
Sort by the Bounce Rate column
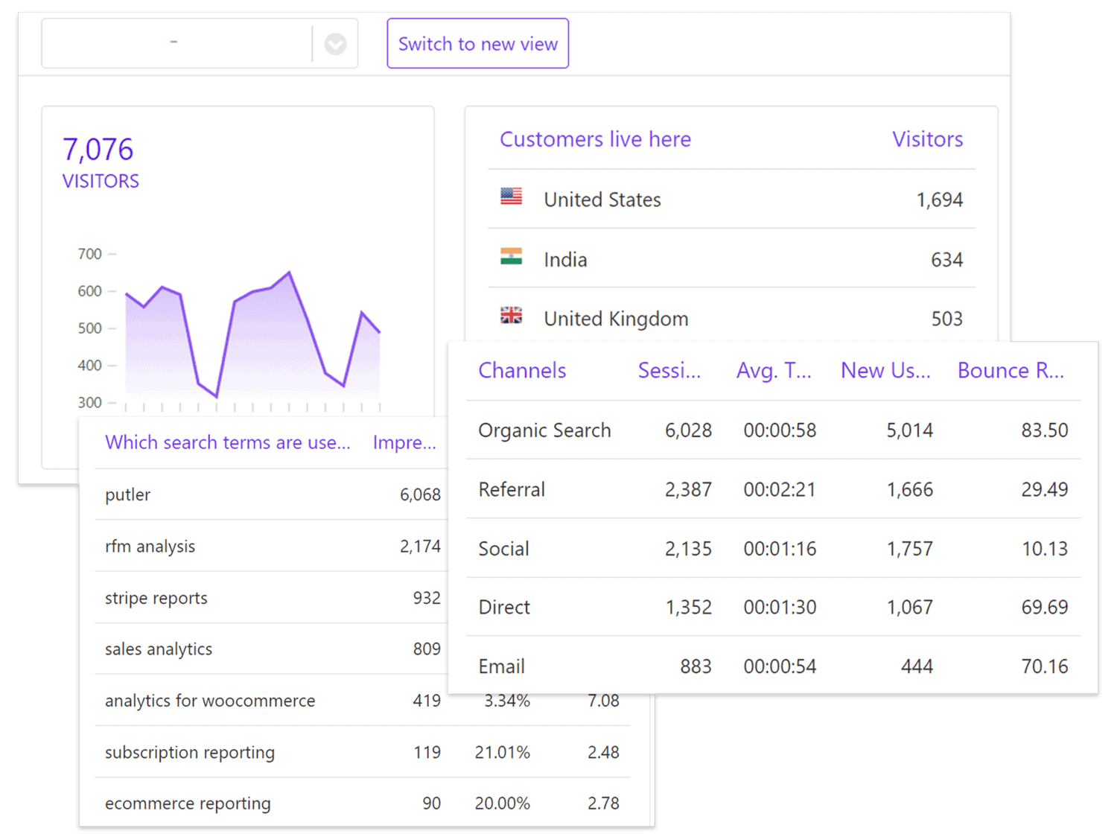pyautogui.click(x=1010, y=371)
